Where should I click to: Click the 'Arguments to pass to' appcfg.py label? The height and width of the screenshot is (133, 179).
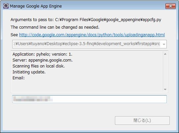pyautogui.click(x=86, y=20)
